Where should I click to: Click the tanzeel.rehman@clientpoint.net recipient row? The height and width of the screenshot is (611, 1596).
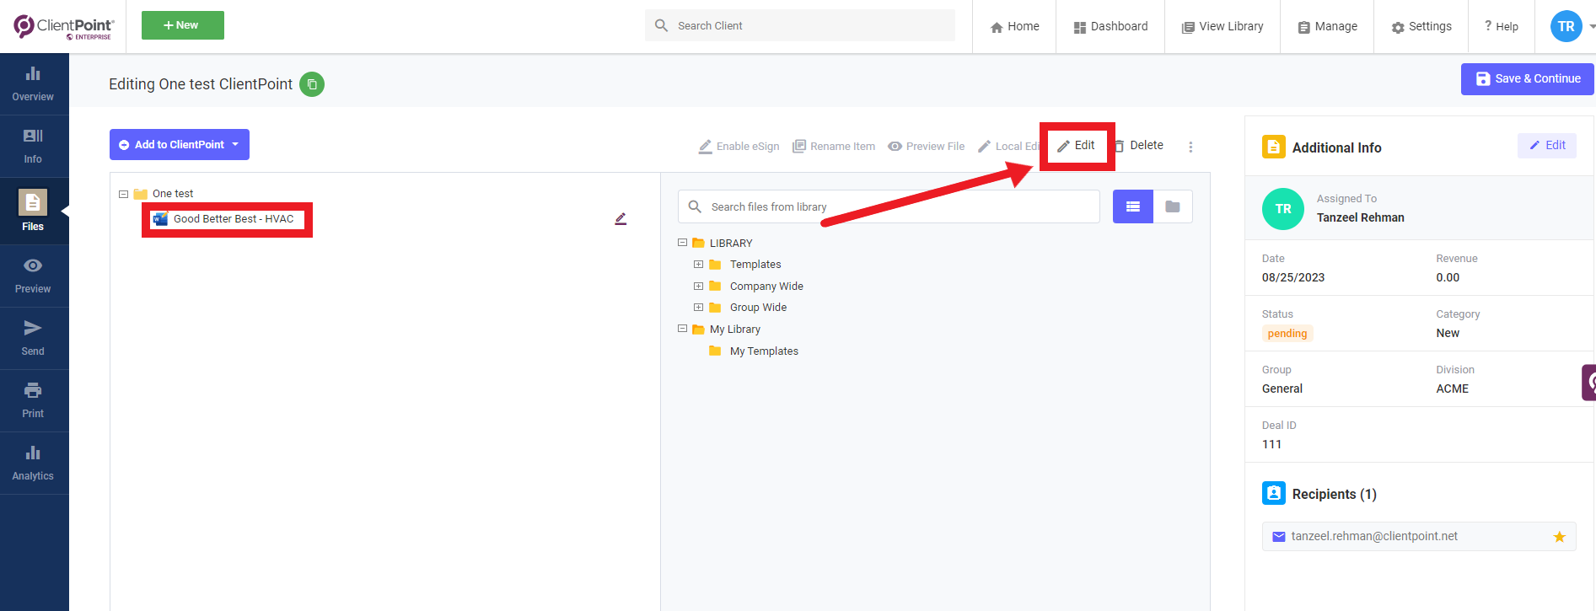coord(1419,537)
